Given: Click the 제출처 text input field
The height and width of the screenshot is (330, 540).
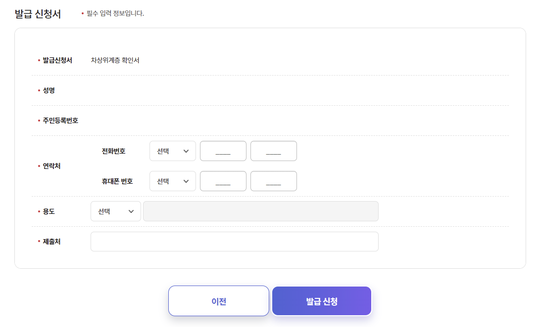Looking at the screenshot, I should (235, 242).
